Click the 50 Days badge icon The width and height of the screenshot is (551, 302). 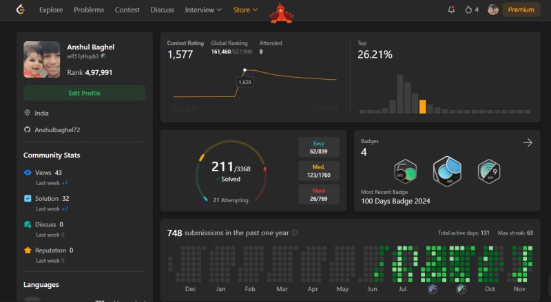pos(405,172)
